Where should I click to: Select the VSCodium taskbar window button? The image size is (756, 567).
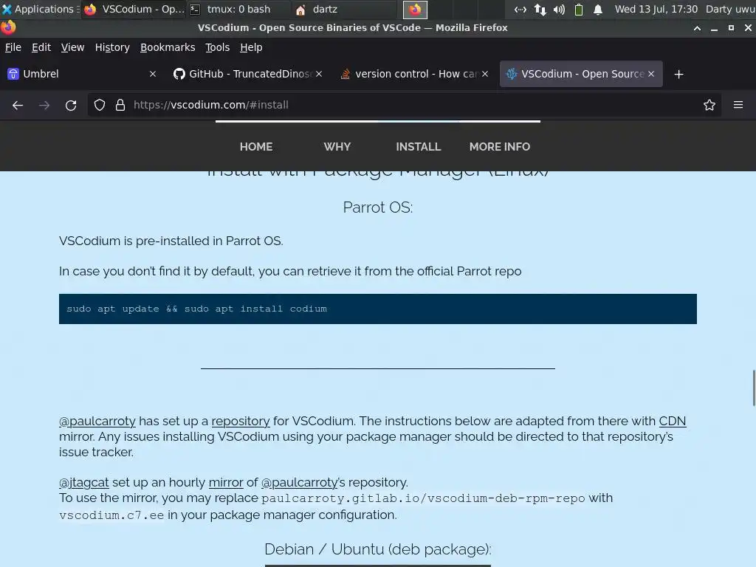click(x=134, y=9)
